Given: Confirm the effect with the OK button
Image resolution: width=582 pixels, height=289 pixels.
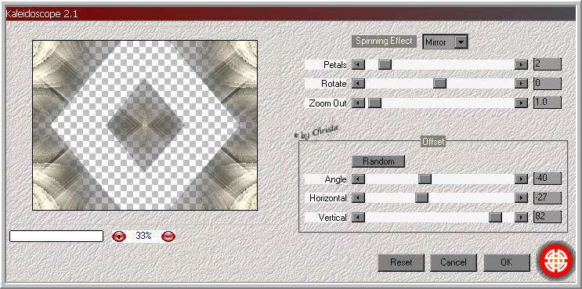Looking at the screenshot, I should pyautogui.click(x=506, y=262).
